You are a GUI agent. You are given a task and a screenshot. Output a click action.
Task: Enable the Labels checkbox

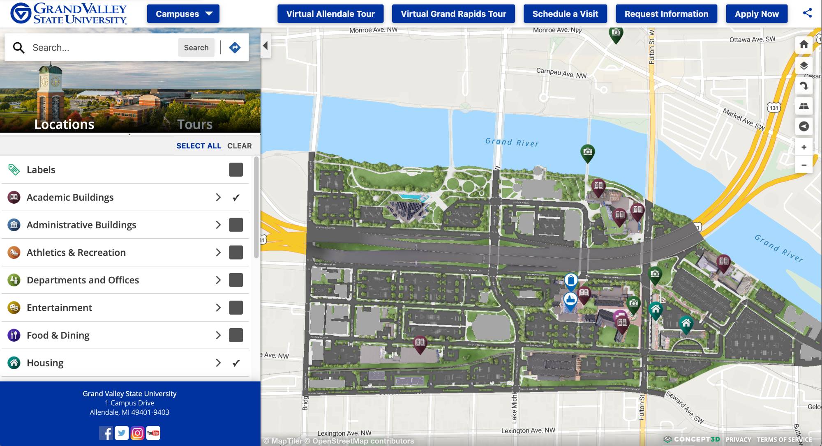236,170
